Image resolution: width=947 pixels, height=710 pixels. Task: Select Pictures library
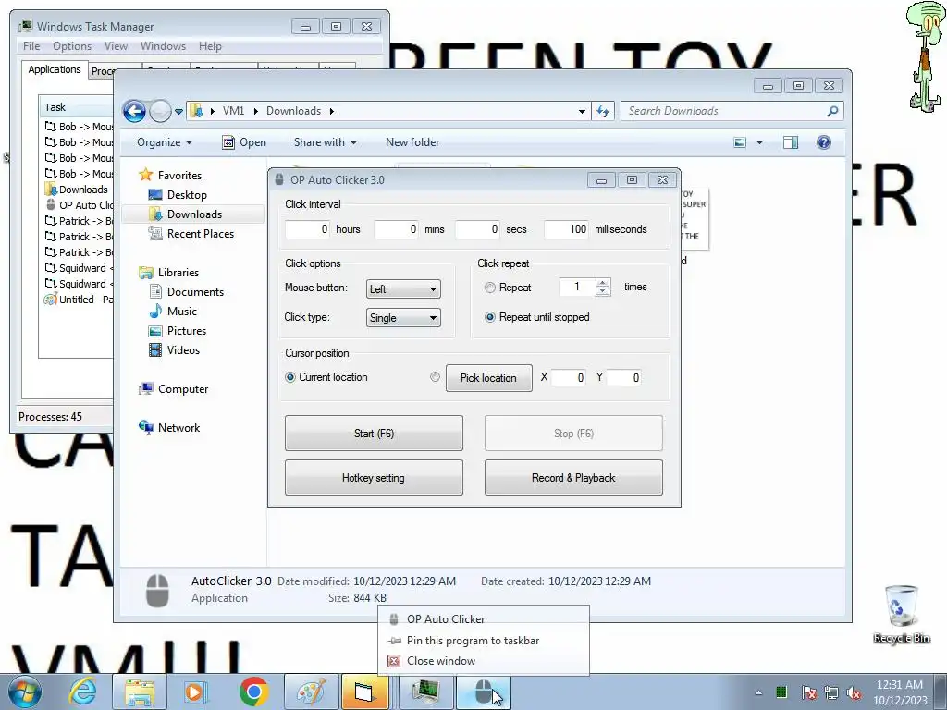(x=187, y=331)
